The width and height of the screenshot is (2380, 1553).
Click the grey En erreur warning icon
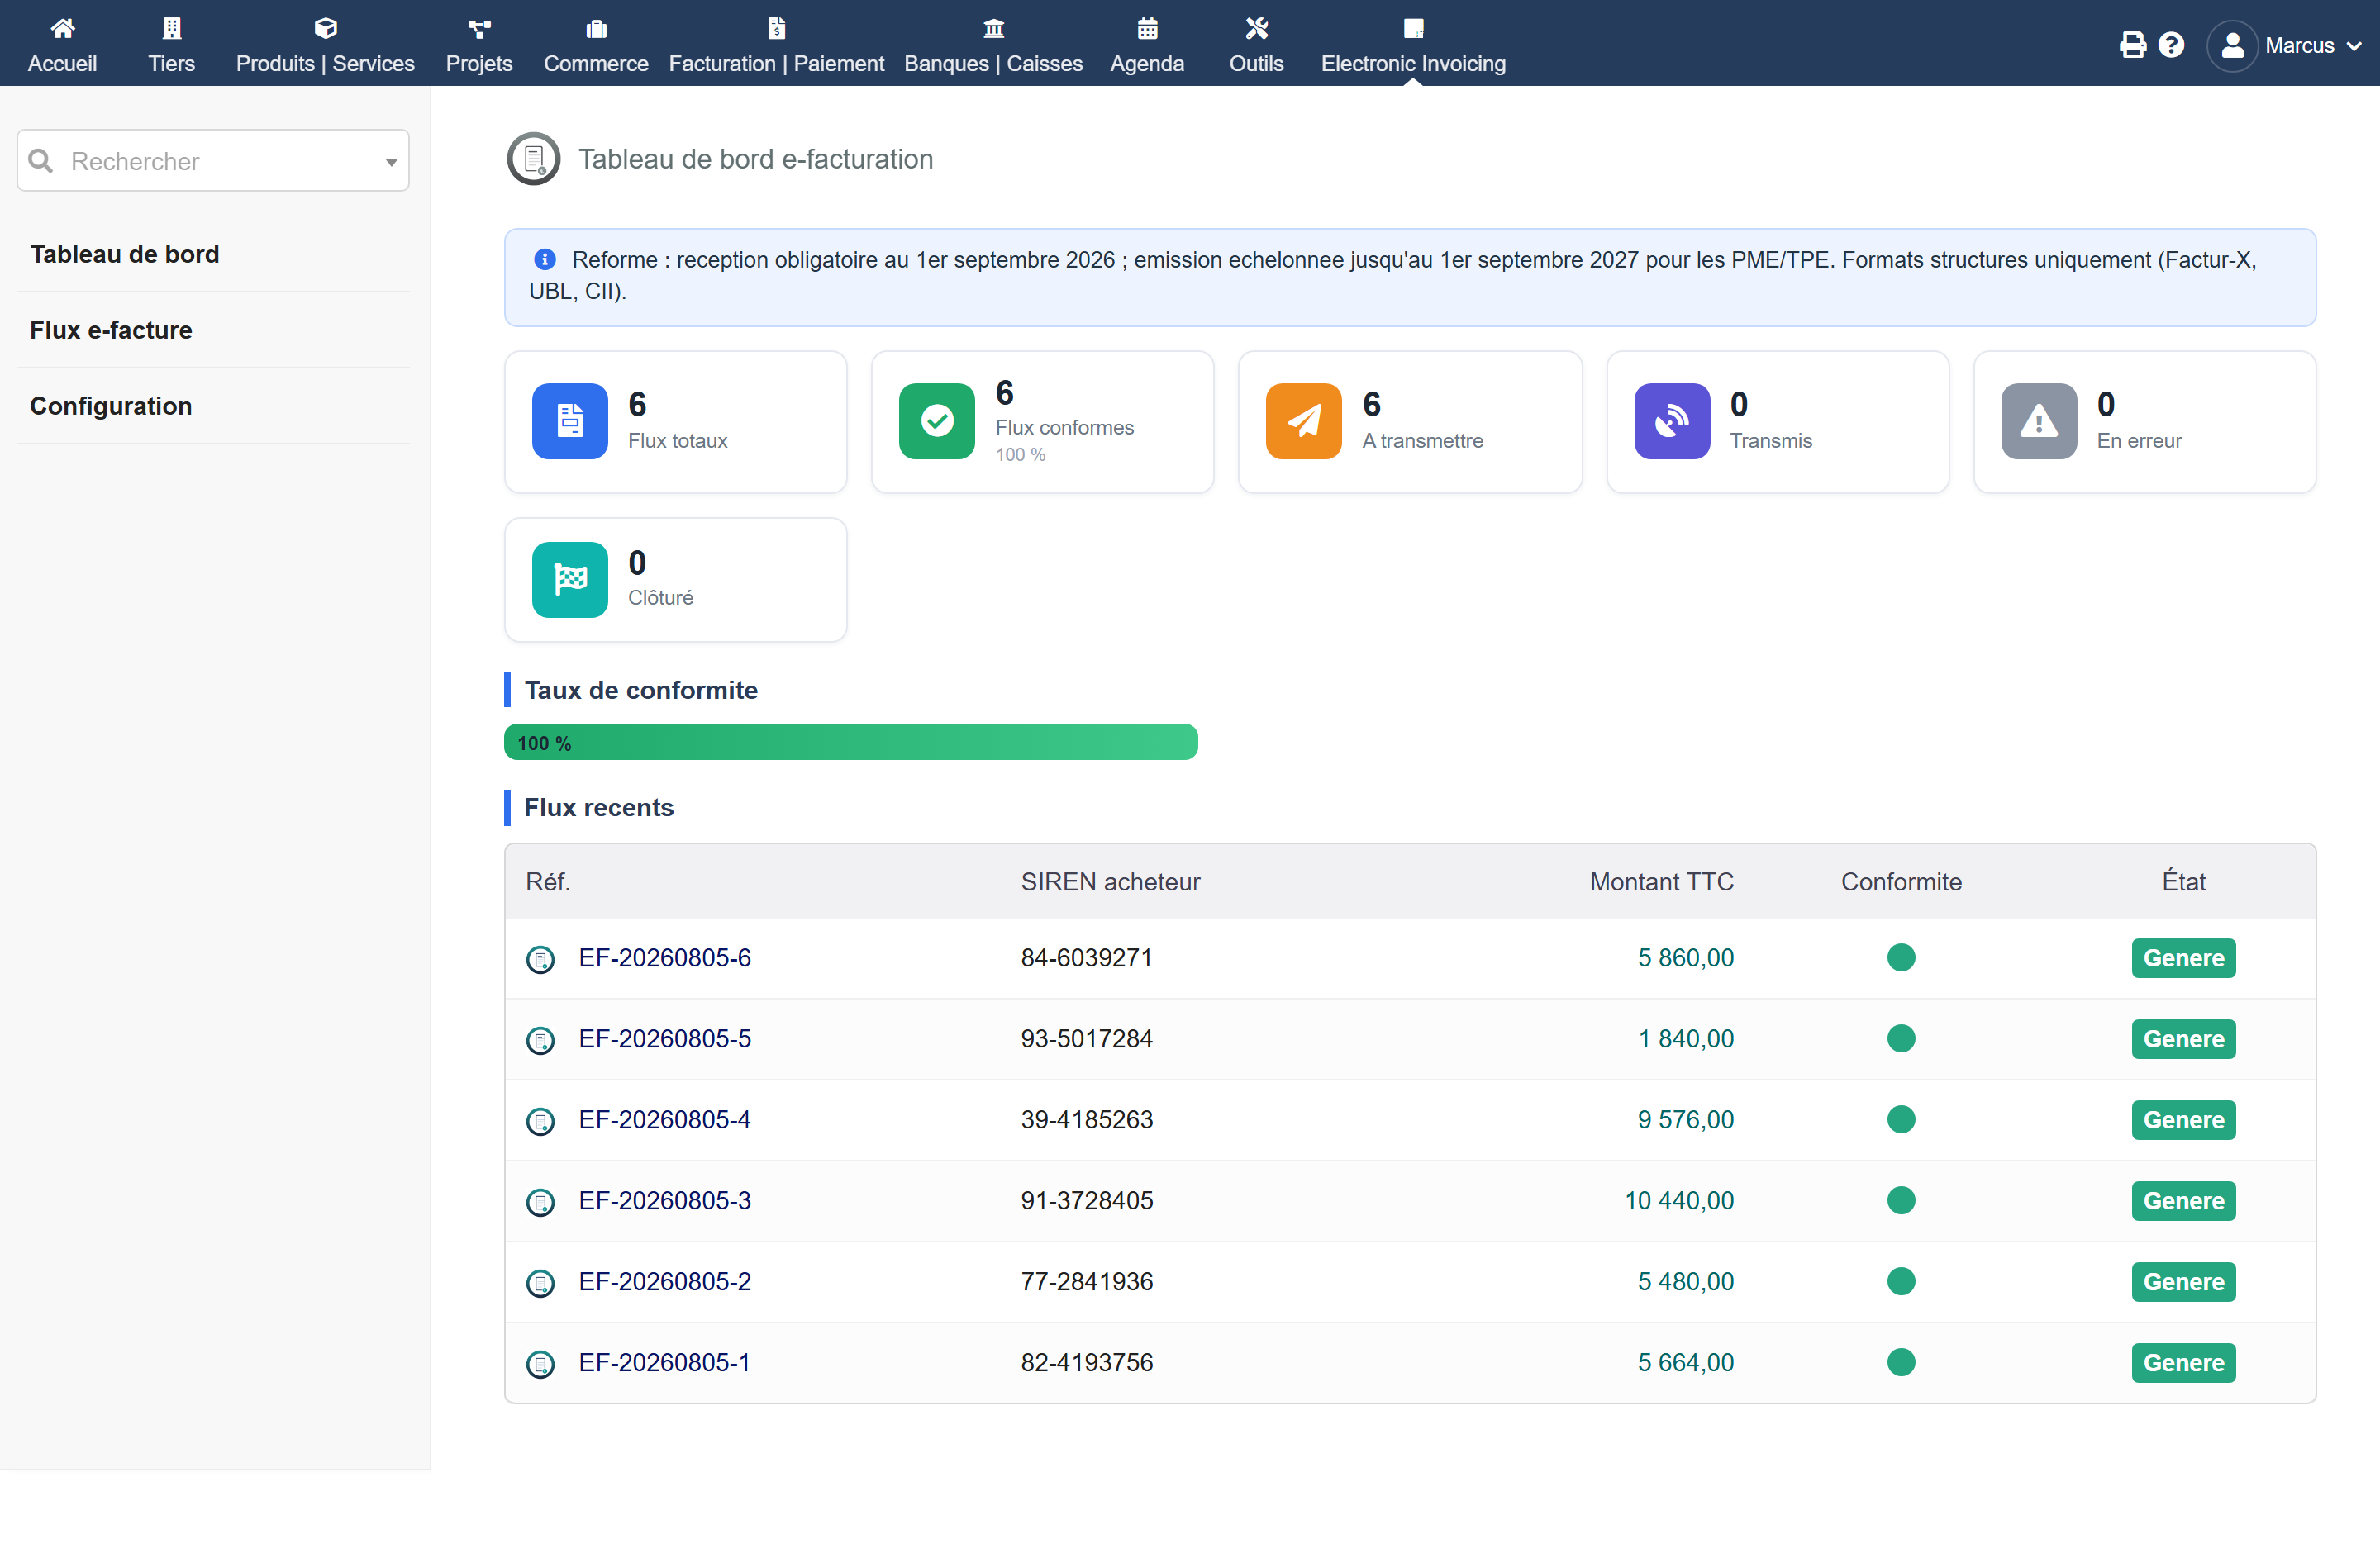point(2039,420)
